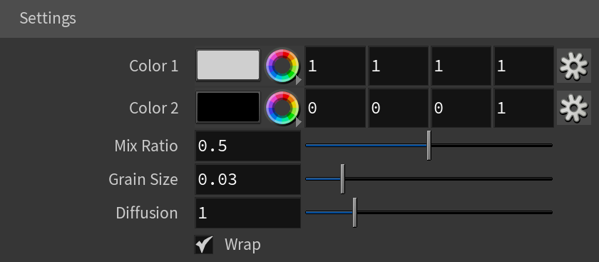This screenshot has height=262, width=599.
Task: Open the Color 2 color wheel picker
Action: (282, 108)
